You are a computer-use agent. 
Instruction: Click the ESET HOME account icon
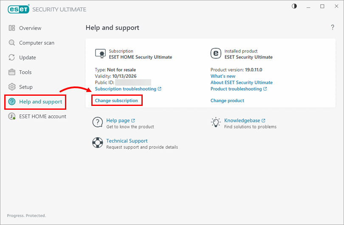pyautogui.click(x=12, y=117)
